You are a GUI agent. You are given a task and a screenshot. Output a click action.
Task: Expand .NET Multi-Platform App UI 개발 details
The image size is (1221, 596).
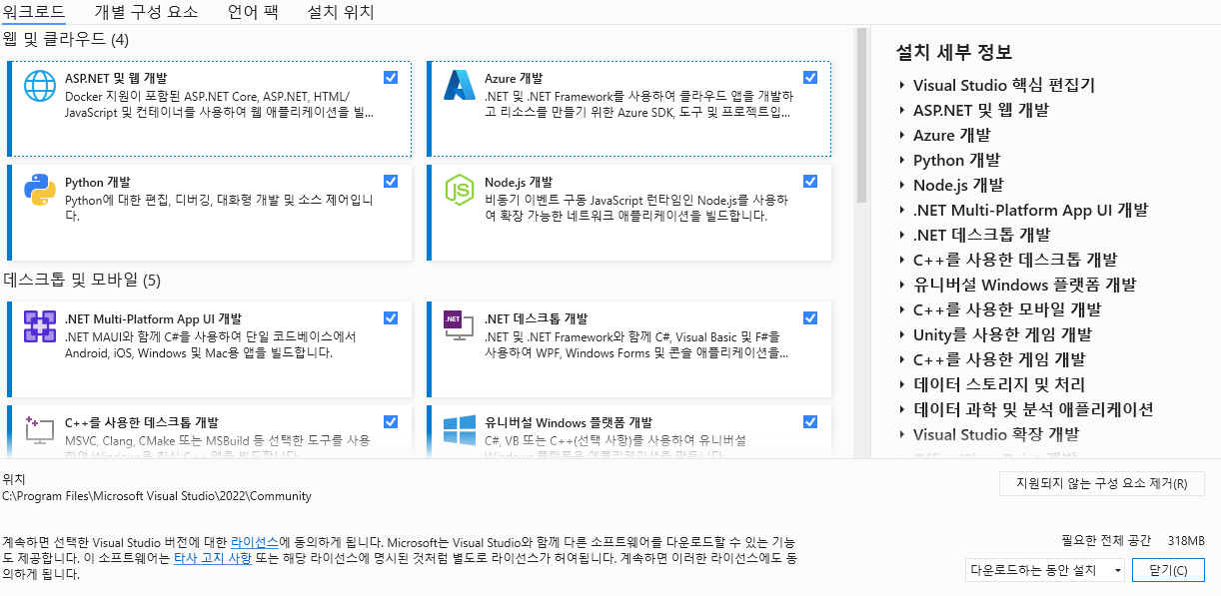coord(901,210)
